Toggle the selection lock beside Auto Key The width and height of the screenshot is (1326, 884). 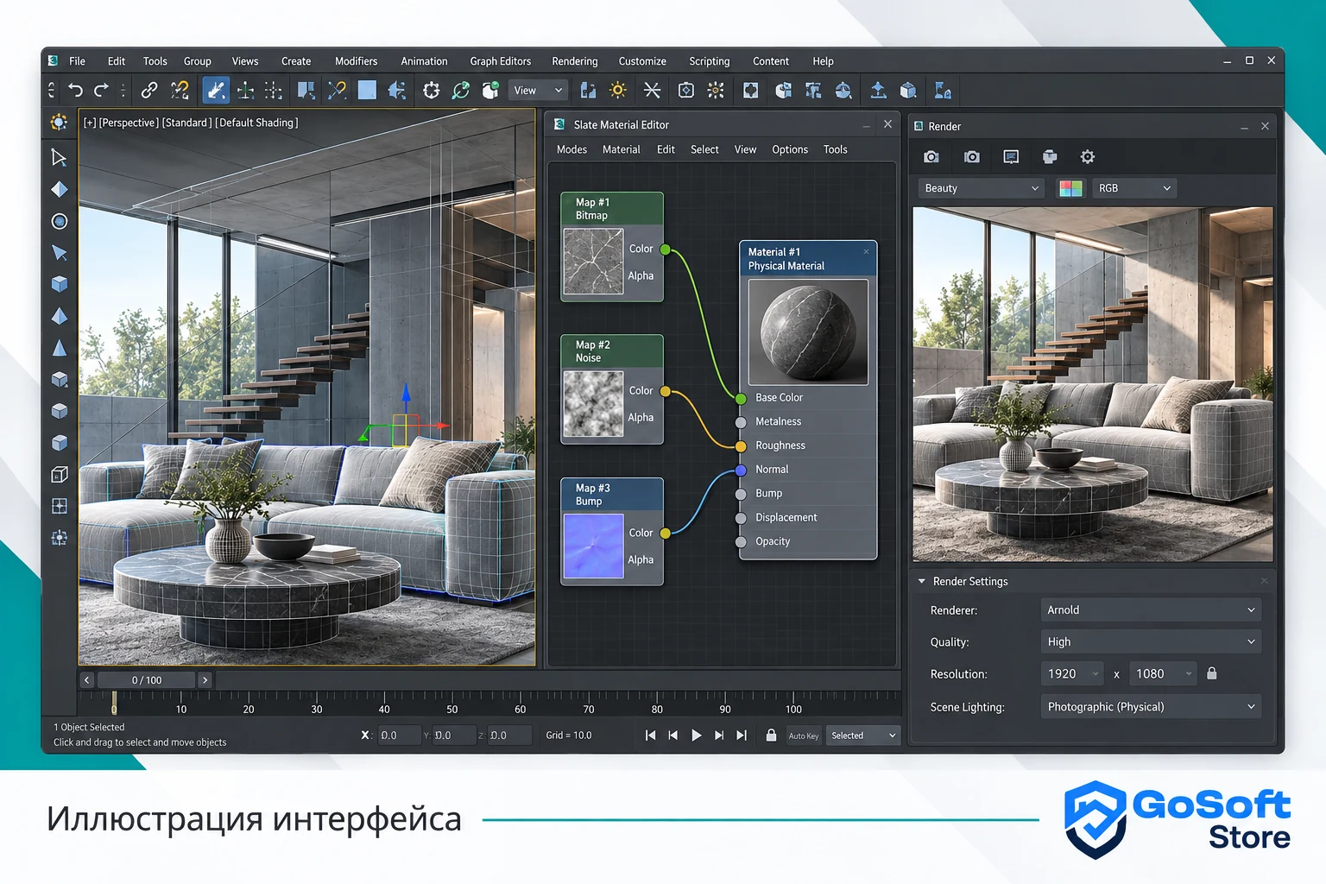pos(771,736)
